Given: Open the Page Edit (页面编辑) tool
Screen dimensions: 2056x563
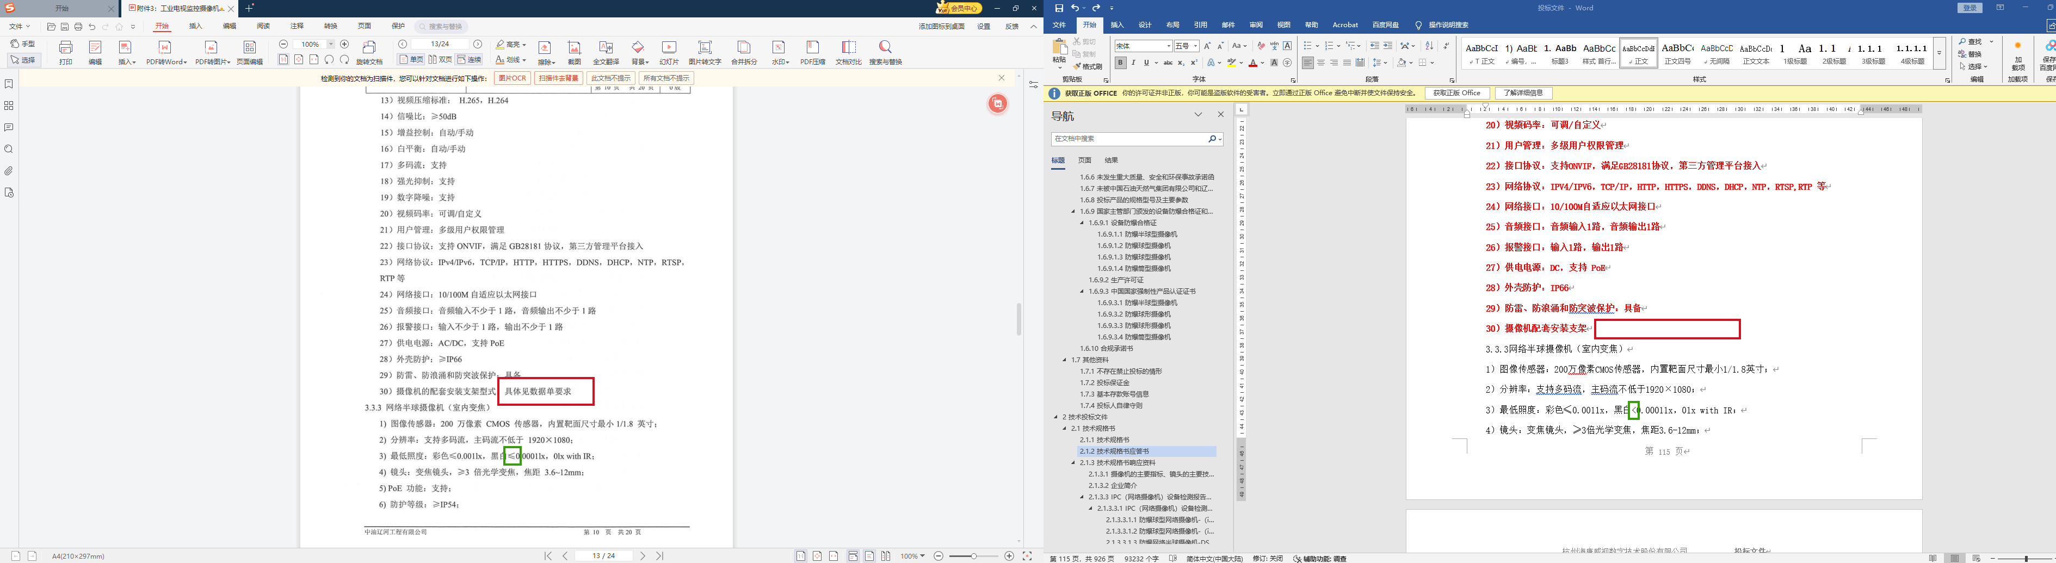Looking at the screenshot, I should [x=250, y=53].
